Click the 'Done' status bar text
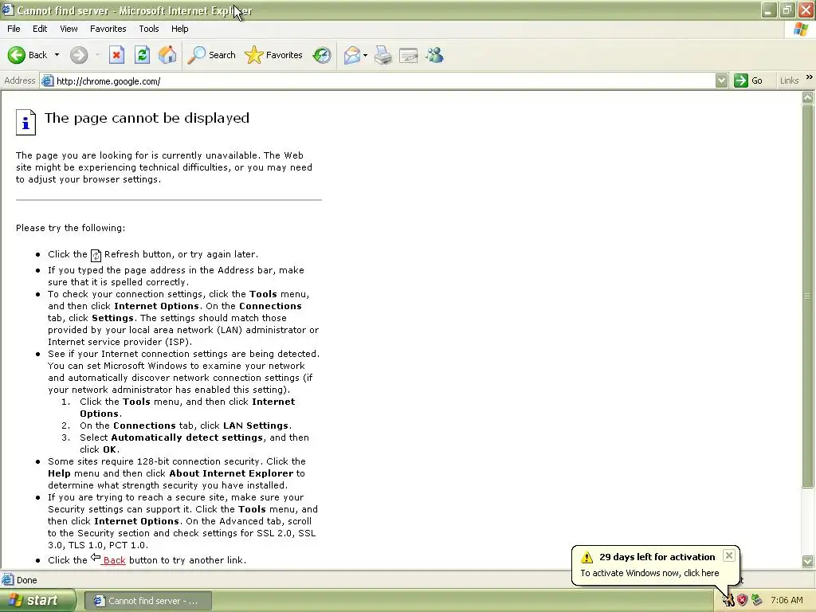Viewport: 816px width, 612px height. [26, 580]
